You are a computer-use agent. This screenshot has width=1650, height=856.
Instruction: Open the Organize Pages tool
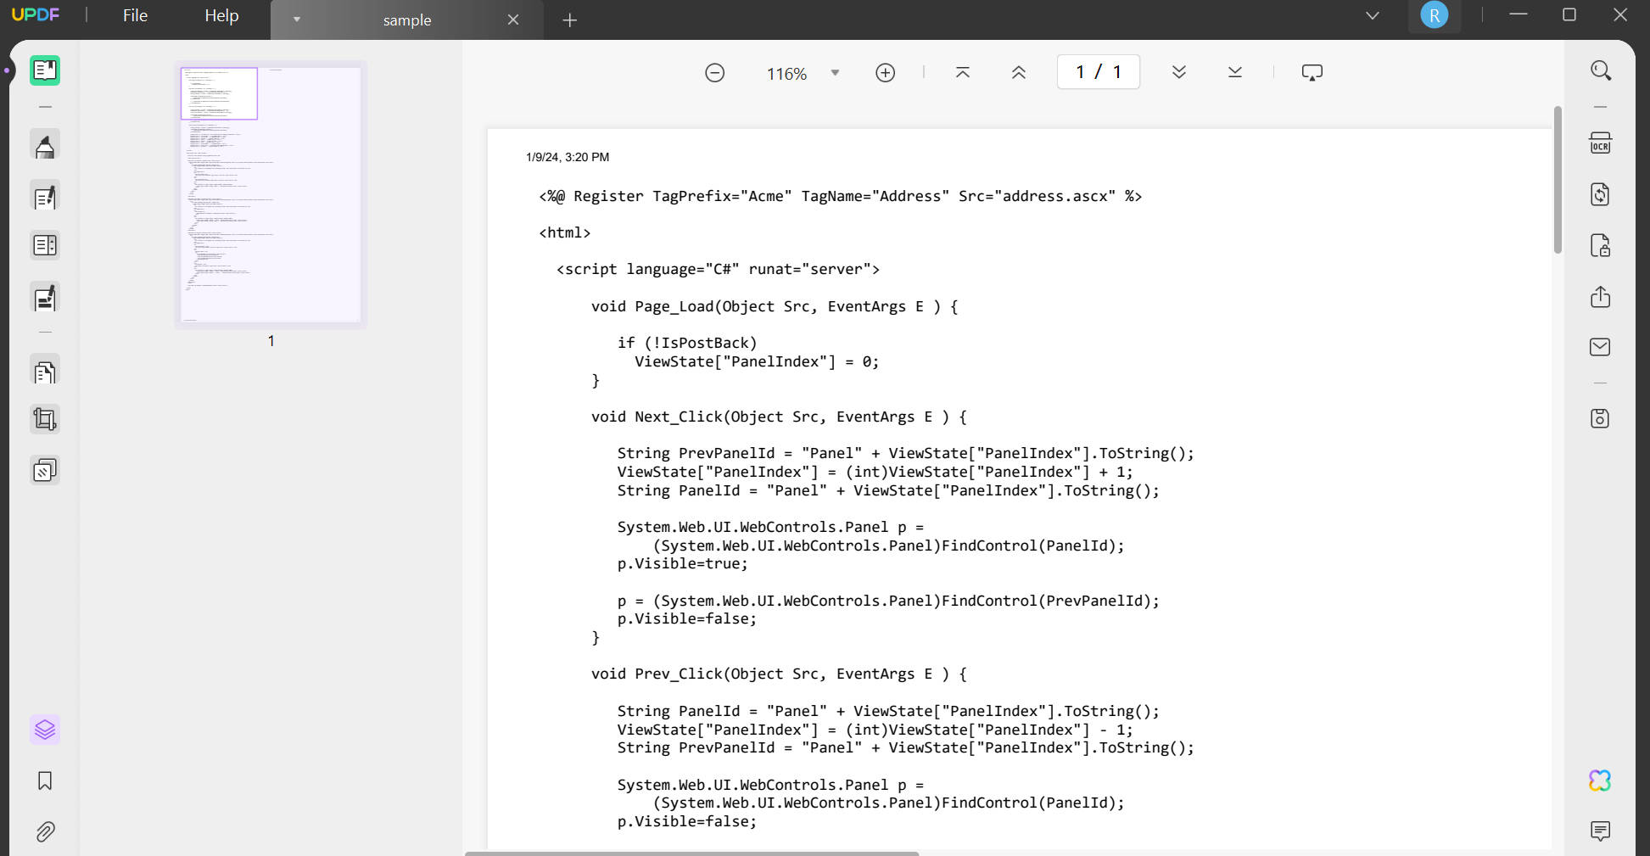[x=45, y=372]
